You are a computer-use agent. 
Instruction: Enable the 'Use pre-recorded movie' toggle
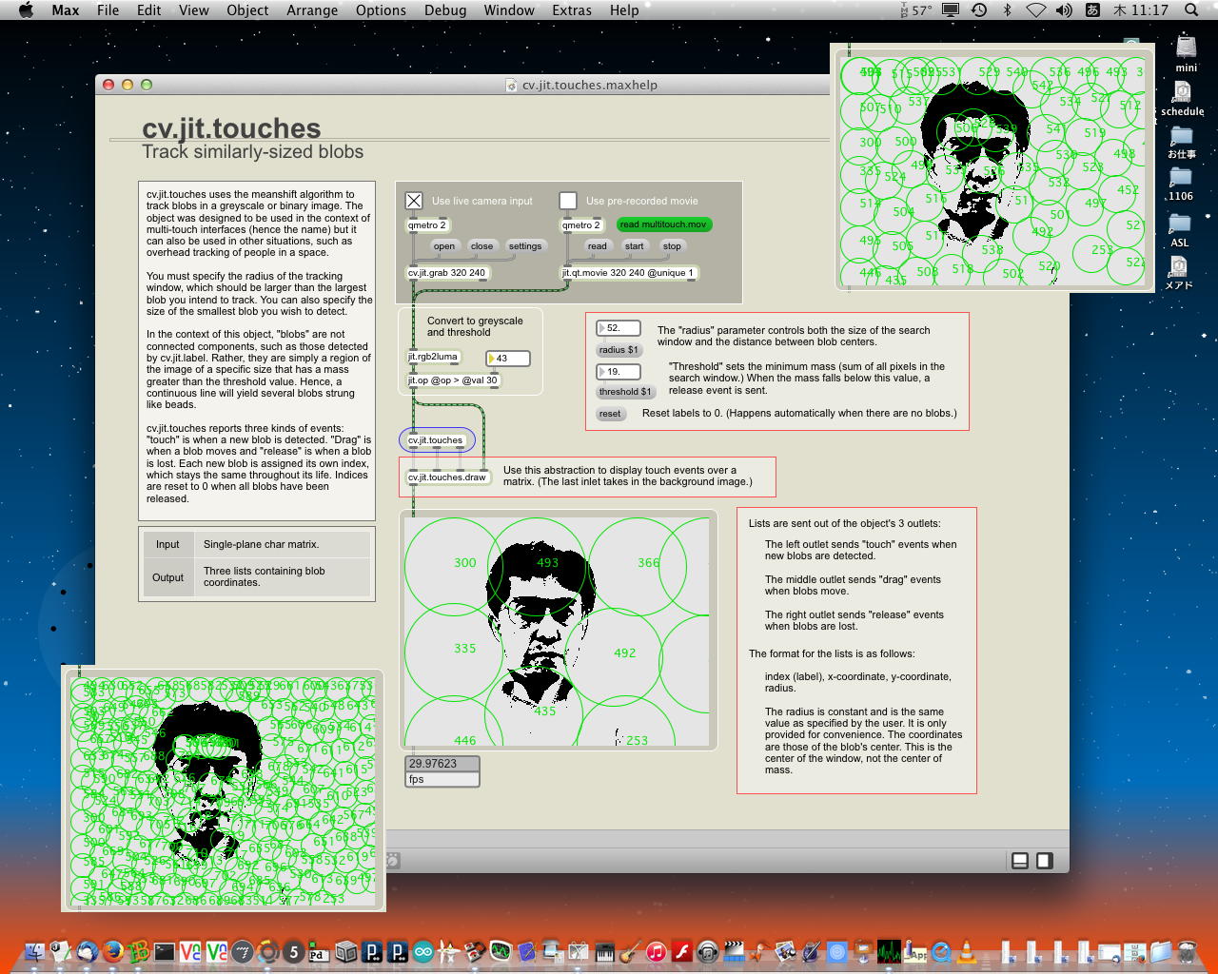[x=568, y=201]
